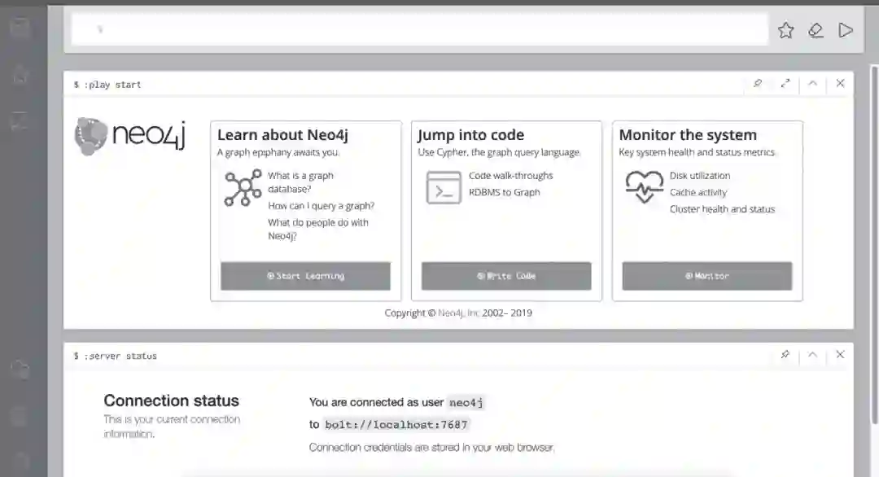Open the favorites star sidebar icon
The image size is (879, 477).
tap(20, 74)
